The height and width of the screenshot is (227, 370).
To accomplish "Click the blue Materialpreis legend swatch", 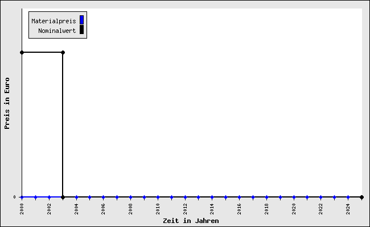I will pyautogui.click(x=81, y=20).
